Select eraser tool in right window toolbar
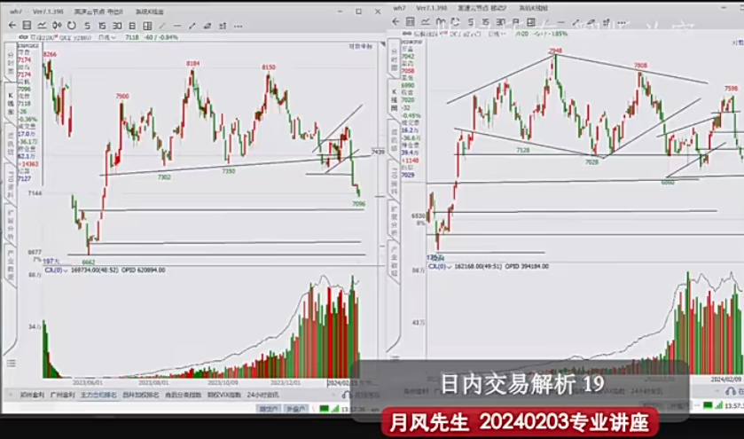 (591, 22)
